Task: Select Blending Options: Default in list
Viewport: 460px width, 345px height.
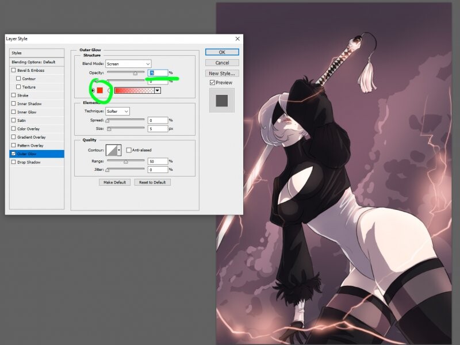Action: (37, 62)
